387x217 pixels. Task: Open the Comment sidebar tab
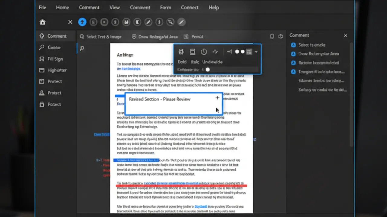(x=56, y=36)
